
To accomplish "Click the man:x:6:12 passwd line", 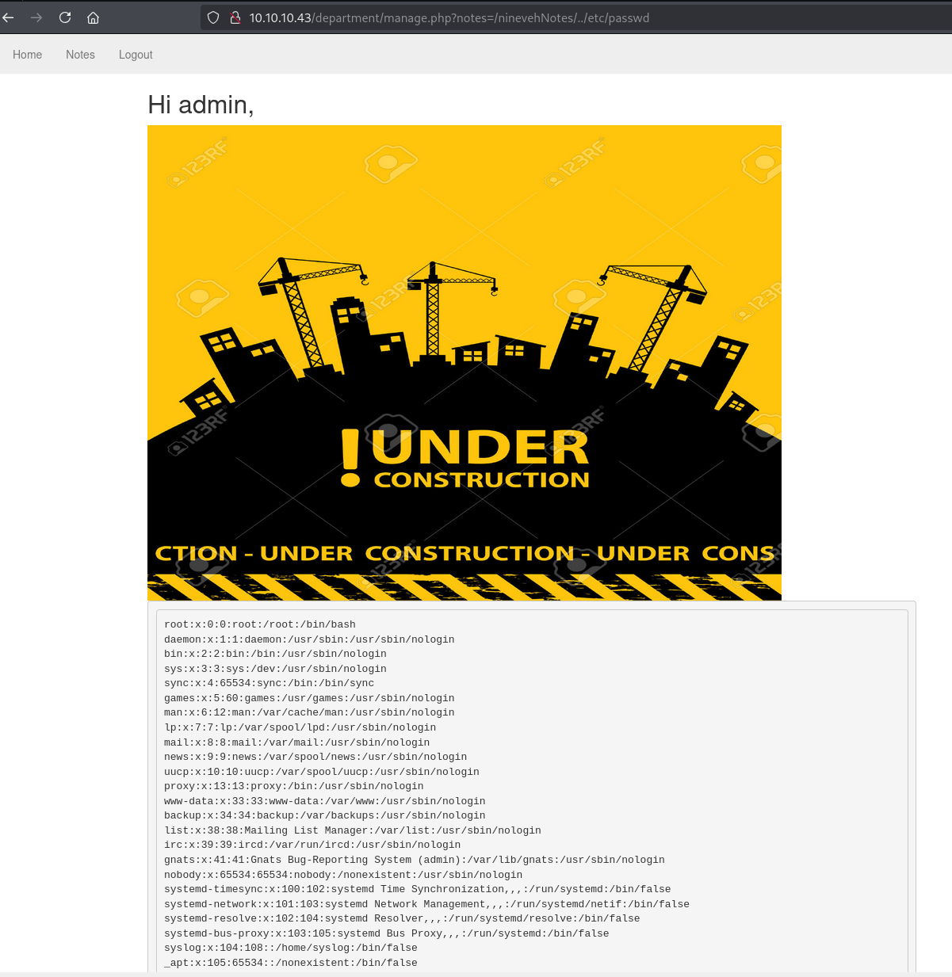I will pyautogui.click(x=309, y=712).
